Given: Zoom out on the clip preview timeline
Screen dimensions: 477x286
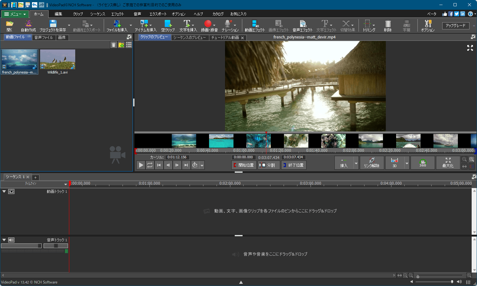Looking at the screenshot, I should coord(464,159).
